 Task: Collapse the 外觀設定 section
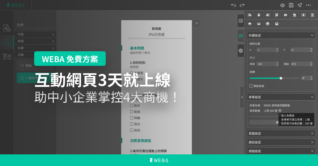(312, 35)
